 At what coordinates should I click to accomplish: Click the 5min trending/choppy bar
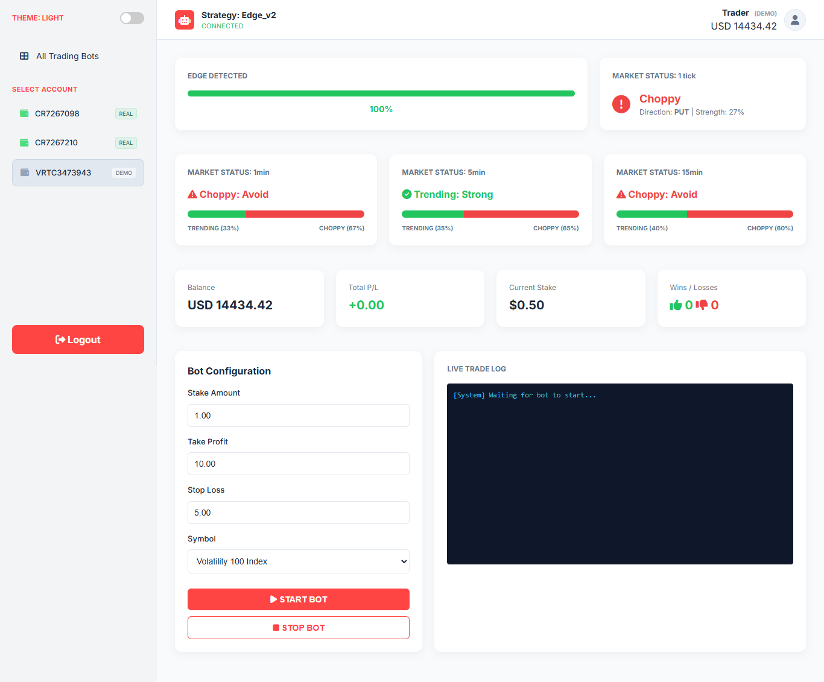click(x=490, y=214)
